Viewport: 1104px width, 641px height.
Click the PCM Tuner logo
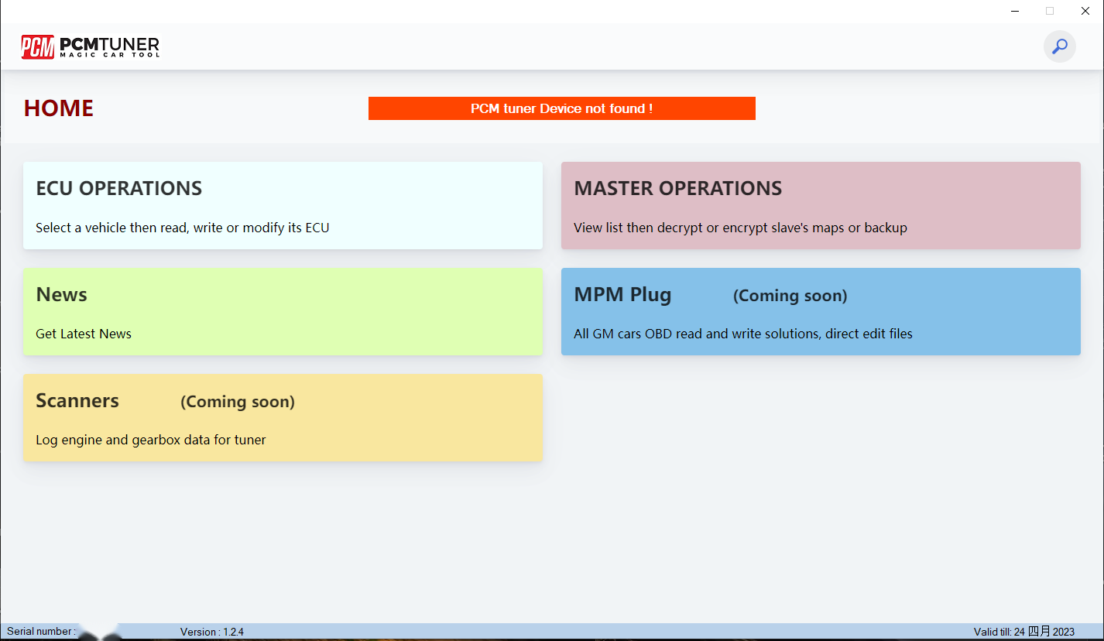pos(90,47)
